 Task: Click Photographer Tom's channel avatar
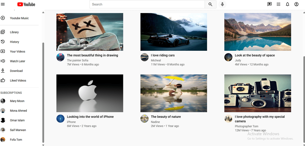pos(228,118)
